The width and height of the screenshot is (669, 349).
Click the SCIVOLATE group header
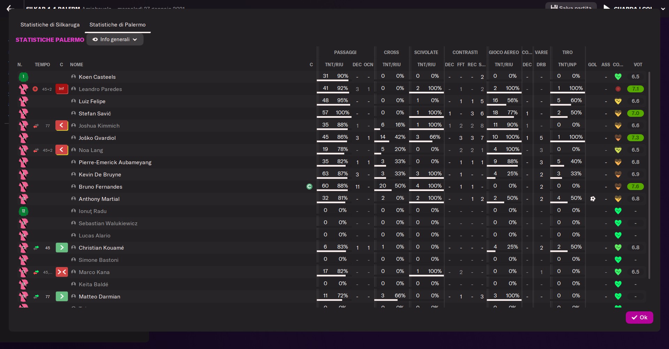pos(426,52)
